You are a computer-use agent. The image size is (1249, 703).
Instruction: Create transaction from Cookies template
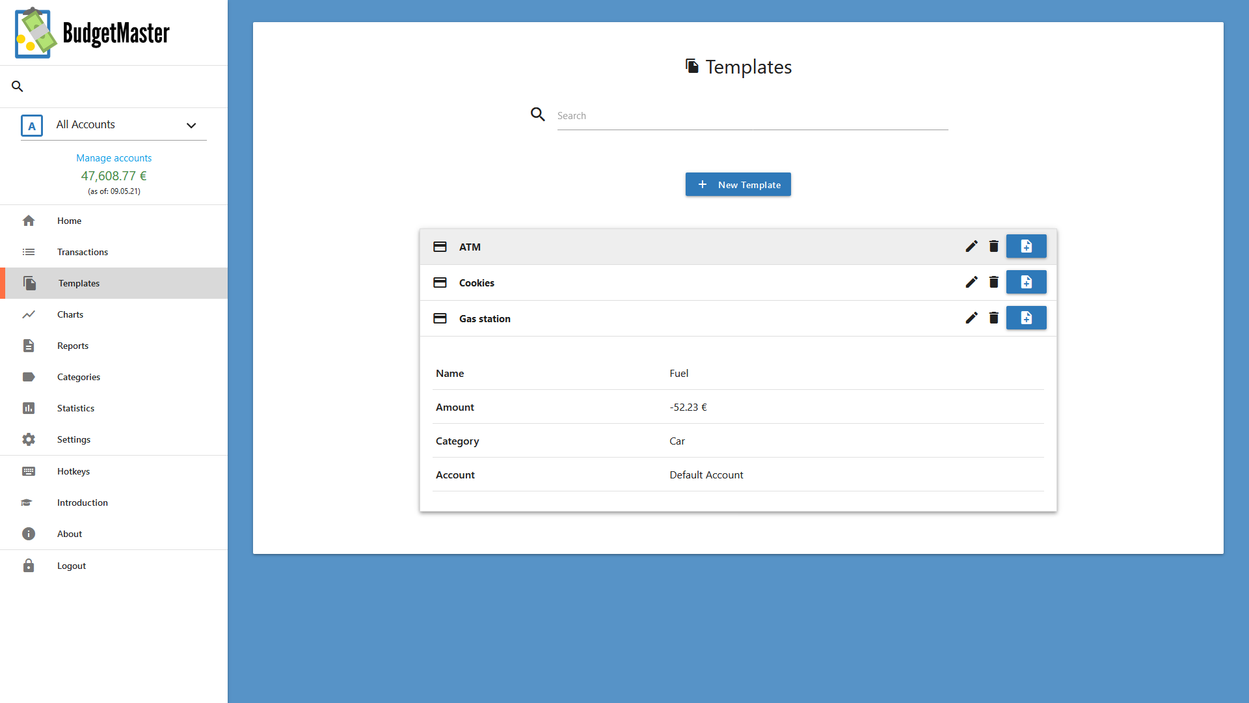tap(1027, 282)
